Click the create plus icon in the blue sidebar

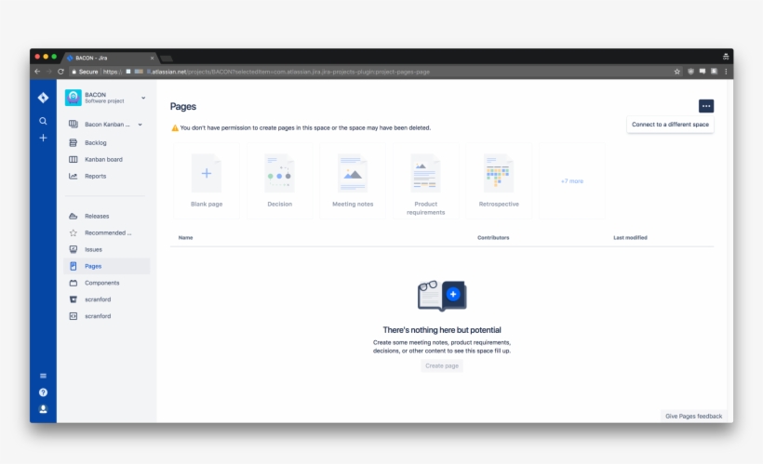click(43, 139)
